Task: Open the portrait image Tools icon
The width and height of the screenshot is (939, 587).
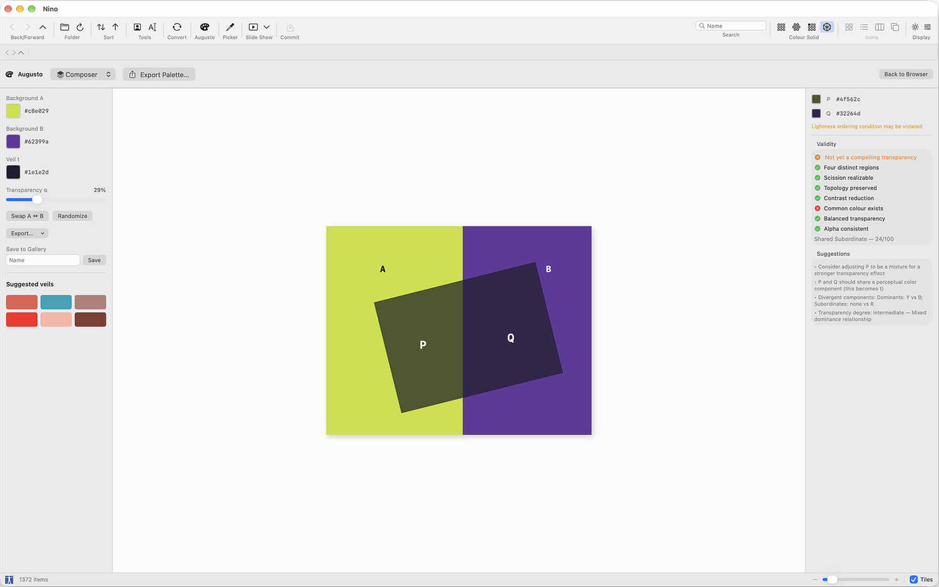Action: click(x=137, y=27)
